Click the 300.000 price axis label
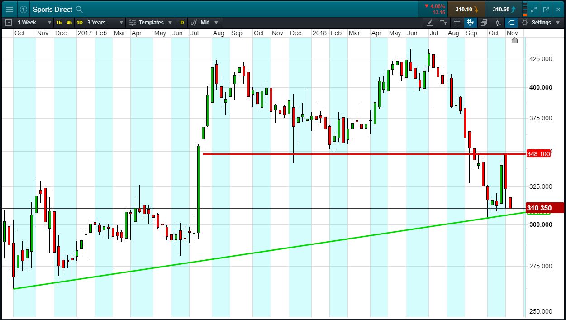Screen dimensions: 566x320 tap(541, 224)
